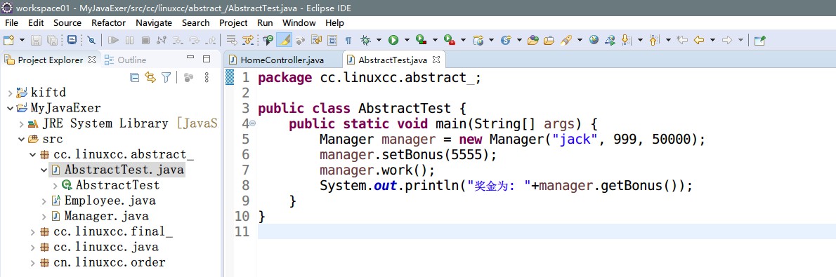Open the Window menu
Viewport: 836px width, 277px height.
click(x=299, y=23)
